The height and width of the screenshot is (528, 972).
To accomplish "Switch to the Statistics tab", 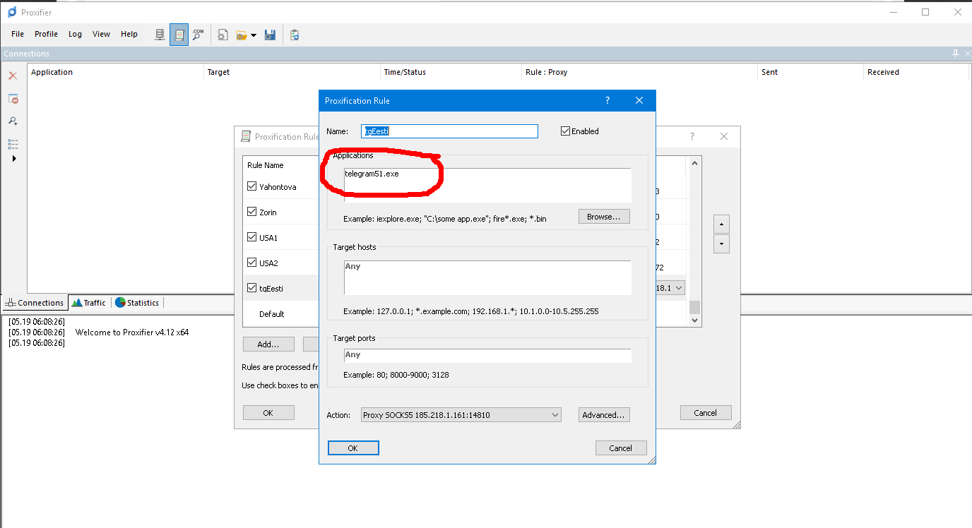I will 138,303.
